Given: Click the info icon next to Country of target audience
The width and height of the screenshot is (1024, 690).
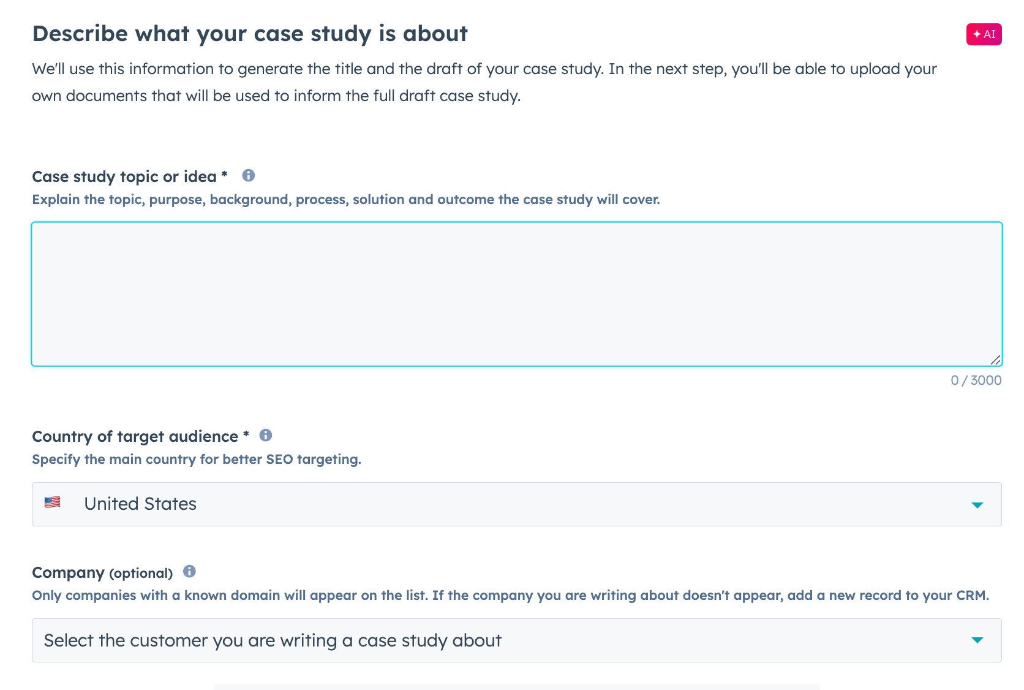Looking at the screenshot, I should [x=265, y=436].
